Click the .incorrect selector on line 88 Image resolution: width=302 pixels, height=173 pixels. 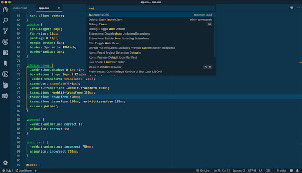tap(35, 142)
